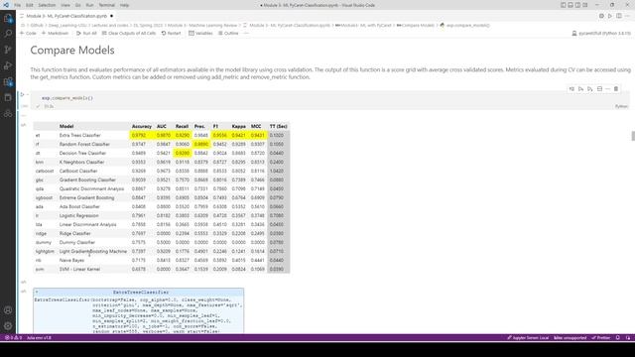635x357 pixels.
Task: Open the Extensions view
Action: (8, 81)
